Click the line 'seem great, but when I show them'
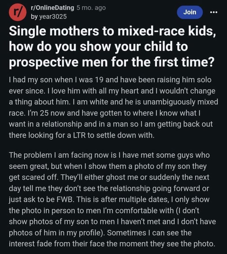 [108, 166]
